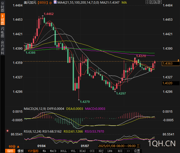This screenshot has height=153, width=180.
Task: Click the MACD:0.0003 magenta value
Action: (95, 109)
